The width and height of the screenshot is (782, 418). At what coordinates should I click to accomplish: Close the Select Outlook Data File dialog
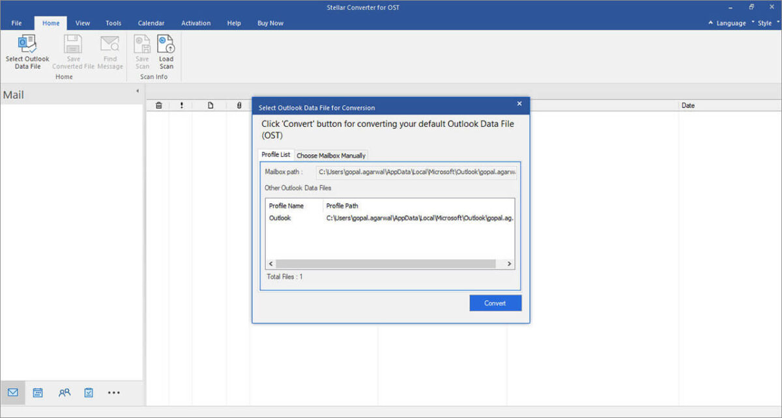coord(519,104)
